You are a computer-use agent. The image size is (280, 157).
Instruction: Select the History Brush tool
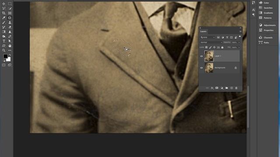pyautogui.click(x=3, y=27)
